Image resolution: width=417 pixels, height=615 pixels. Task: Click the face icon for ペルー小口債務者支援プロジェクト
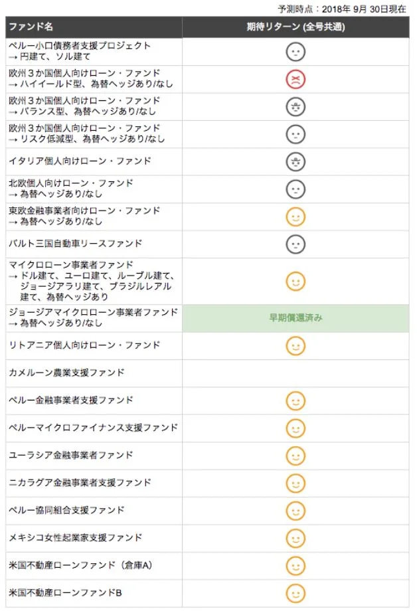[295, 52]
